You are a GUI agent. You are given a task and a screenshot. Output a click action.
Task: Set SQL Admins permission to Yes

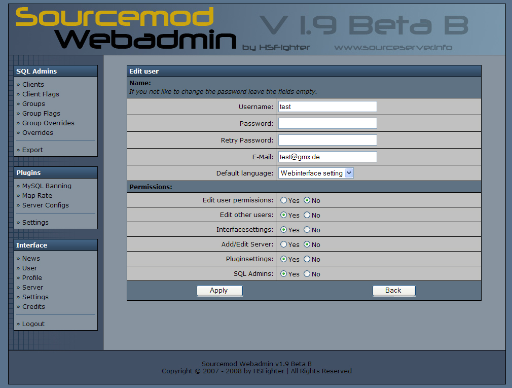(x=283, y=274)
